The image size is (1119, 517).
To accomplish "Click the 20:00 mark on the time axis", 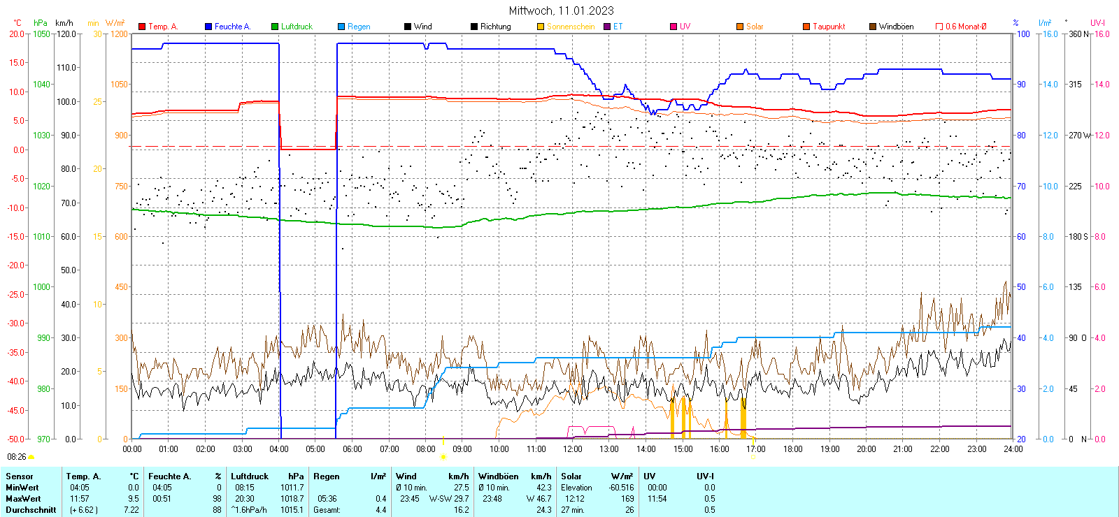I will click(867, 449).
